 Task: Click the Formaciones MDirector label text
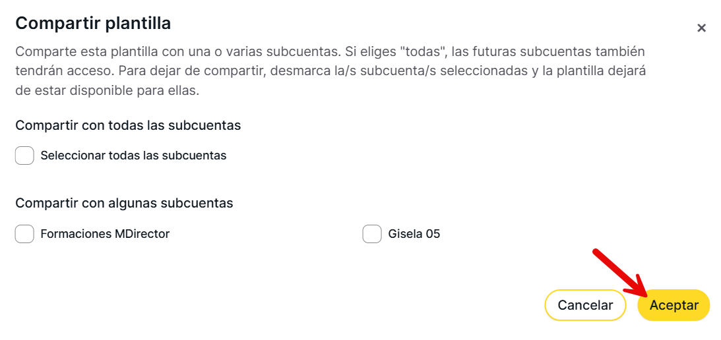click(x=105, y=234)
